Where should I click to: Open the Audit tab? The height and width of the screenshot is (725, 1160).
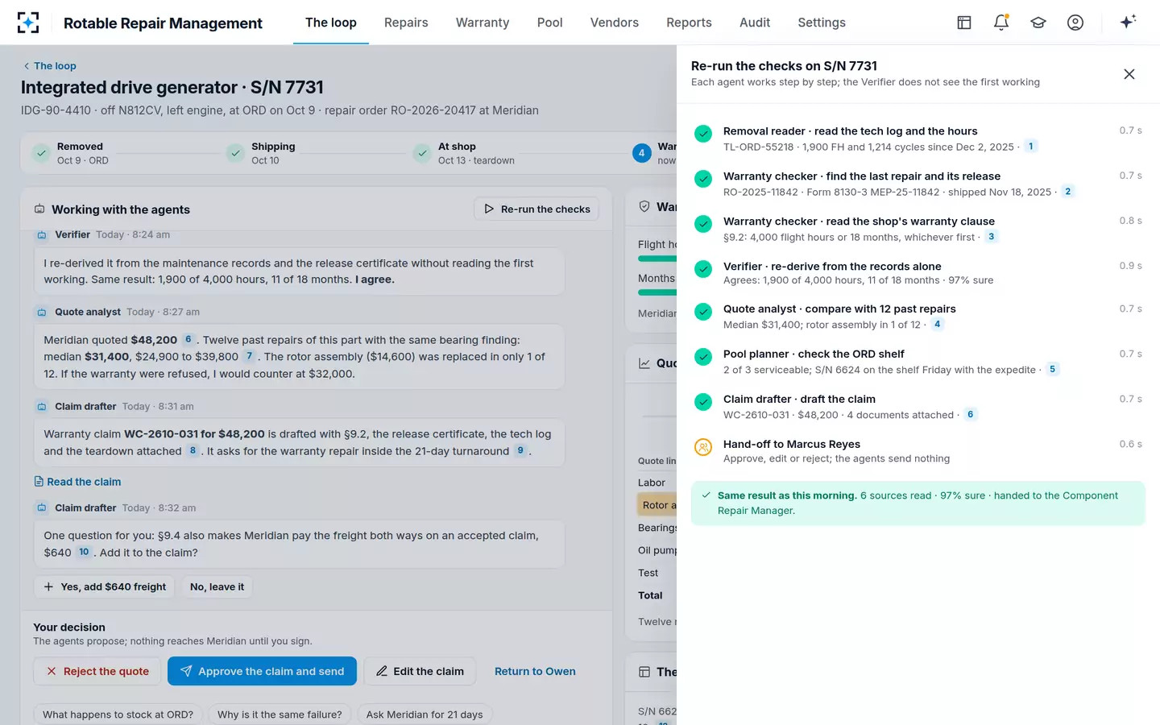pyautogui.click(x=755, y=23)
